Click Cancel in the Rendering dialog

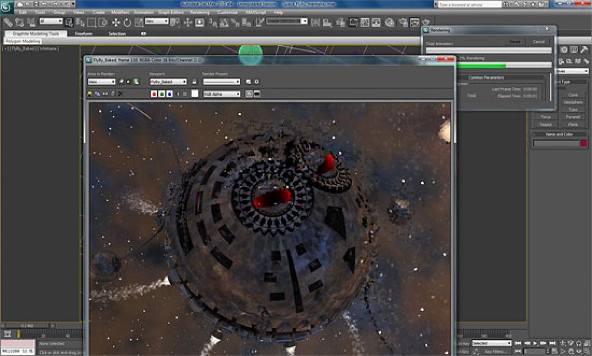coord(539,42)
